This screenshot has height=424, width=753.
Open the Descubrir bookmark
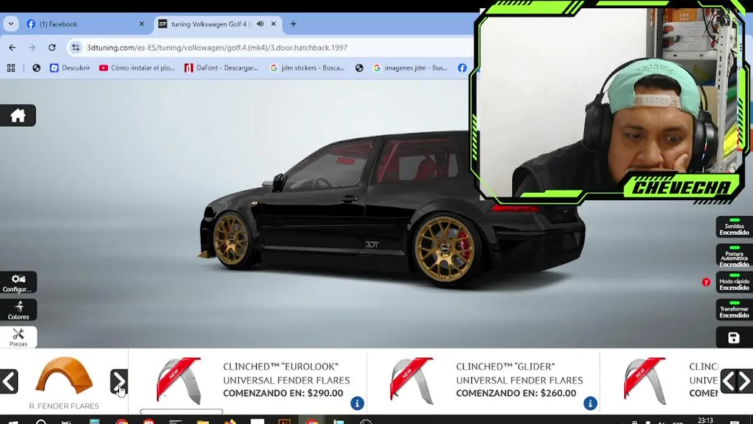[x=70, y=68]
